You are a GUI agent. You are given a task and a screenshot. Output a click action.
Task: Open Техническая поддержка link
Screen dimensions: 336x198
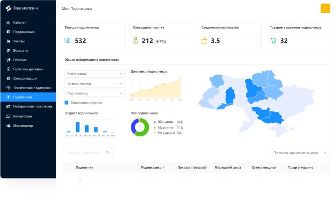tap(32, 88)
